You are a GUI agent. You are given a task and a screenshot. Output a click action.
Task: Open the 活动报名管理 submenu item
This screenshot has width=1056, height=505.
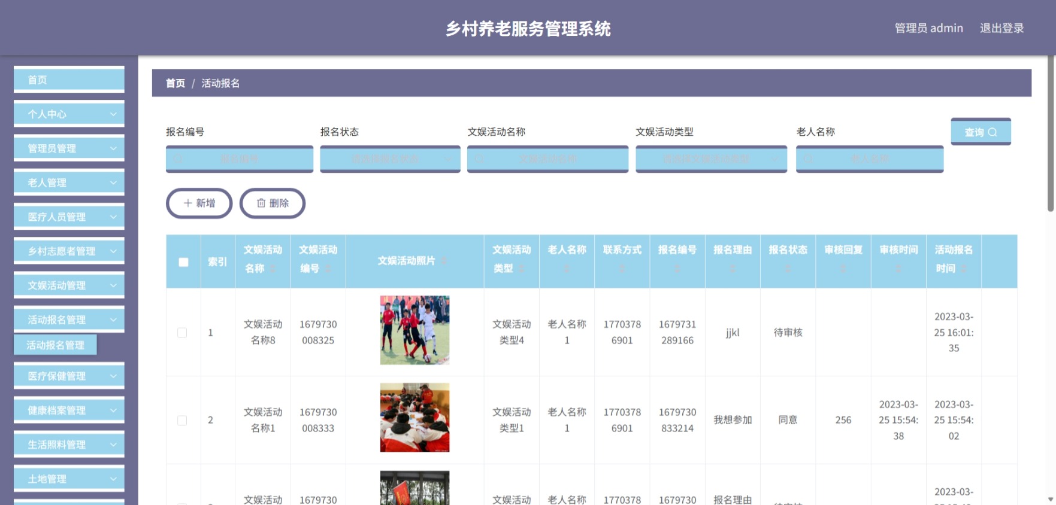point(55,345)
